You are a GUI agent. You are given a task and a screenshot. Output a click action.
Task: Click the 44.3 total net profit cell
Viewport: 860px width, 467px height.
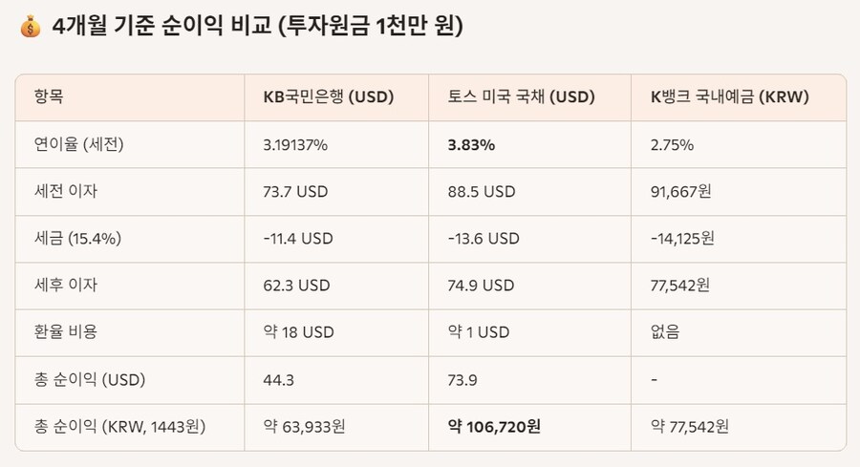(278, 379)
